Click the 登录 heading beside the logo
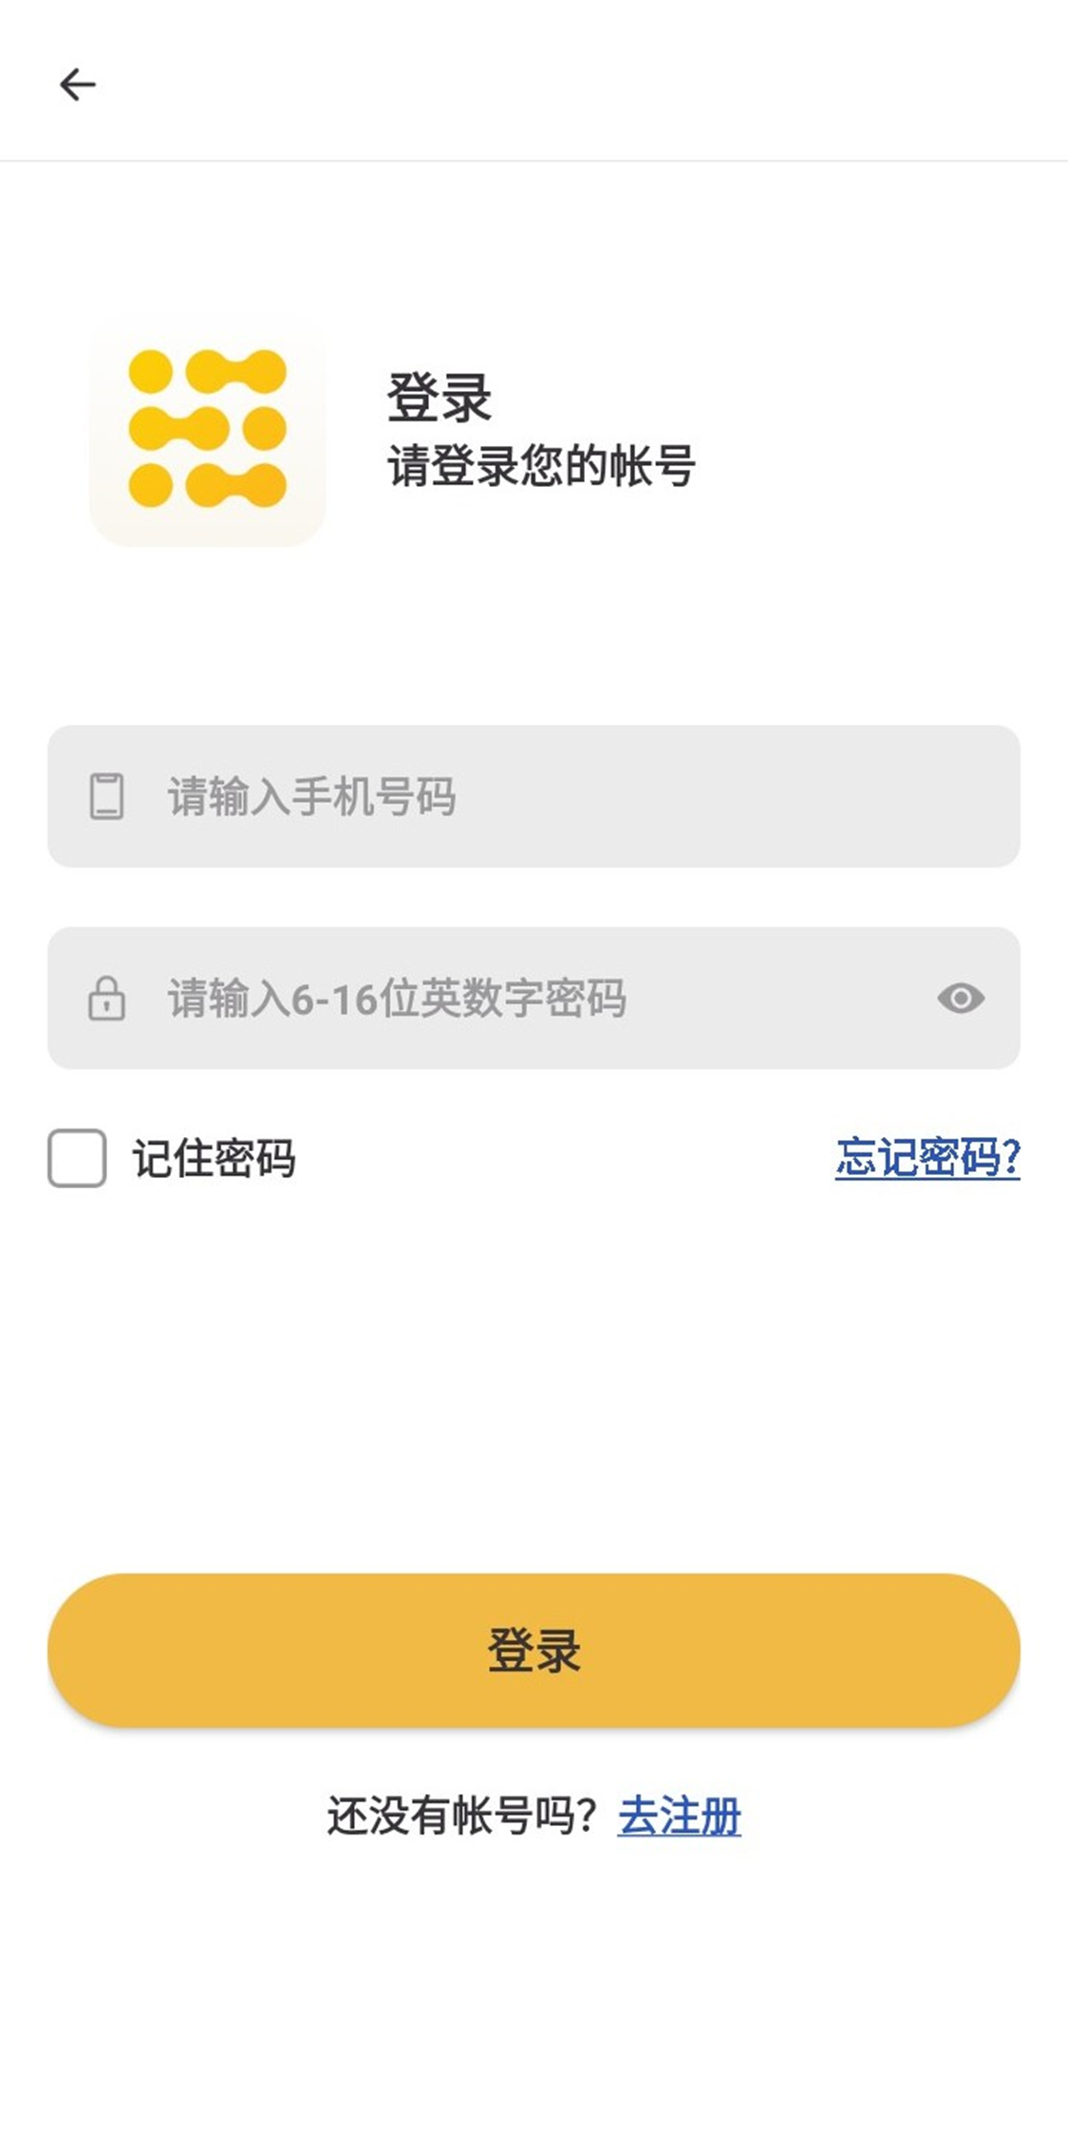 [x=439, y=397]
